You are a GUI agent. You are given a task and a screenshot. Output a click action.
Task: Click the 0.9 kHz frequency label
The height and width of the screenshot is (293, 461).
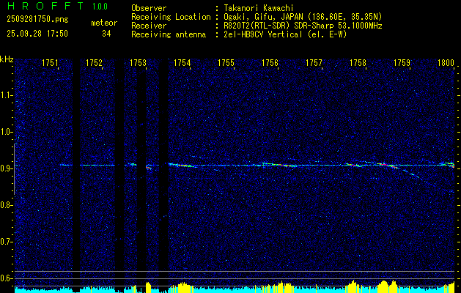[6, 168]
